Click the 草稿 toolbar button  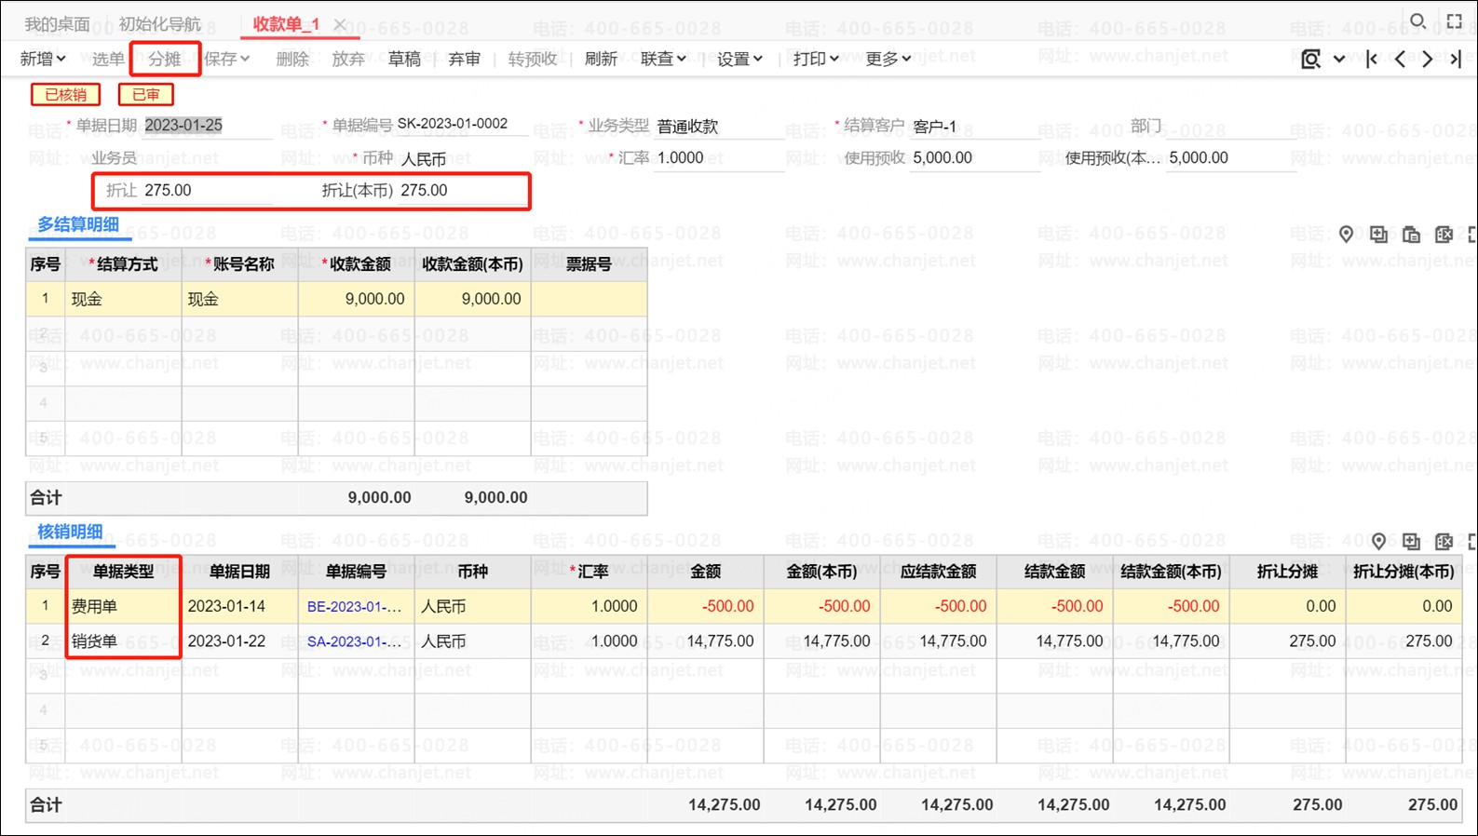coord(404,59)
